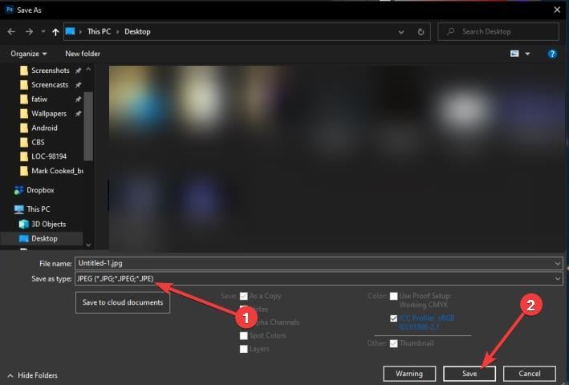Change the view layout icon
Image resolution: width=569 pixels, height=385 pixels.
[514, 54]
